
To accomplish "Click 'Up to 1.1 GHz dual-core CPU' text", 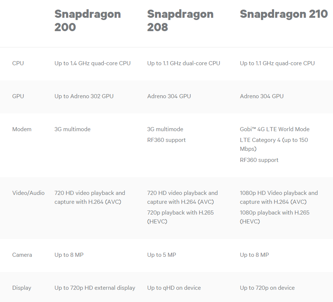I will tap(184, 63).
